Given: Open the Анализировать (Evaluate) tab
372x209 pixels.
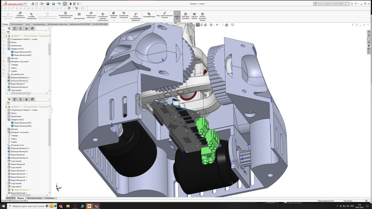Looking at the screenshot, I should coord(39,24).
